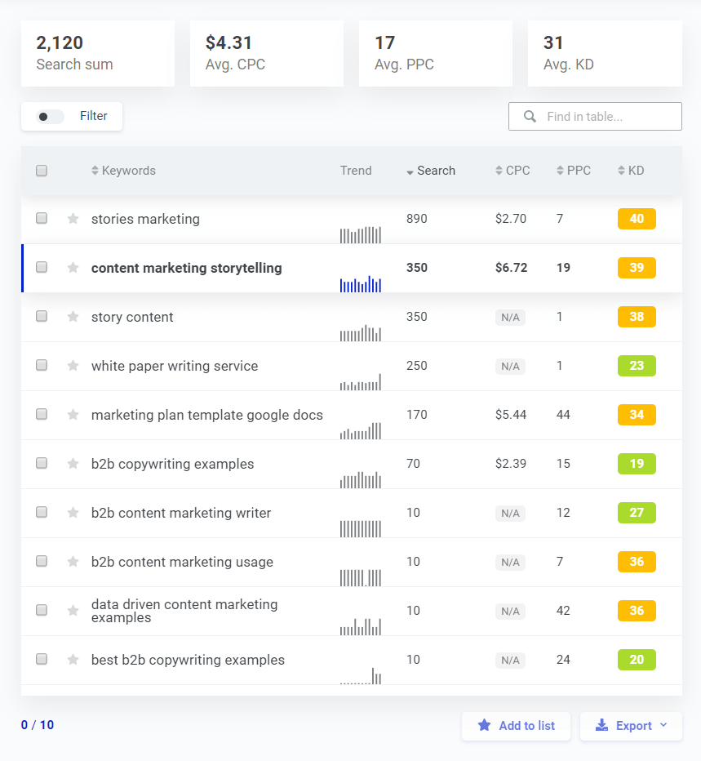Open the Export dropdown menu
The width and height of the screenshot is (701, 761).
point(631,726)
